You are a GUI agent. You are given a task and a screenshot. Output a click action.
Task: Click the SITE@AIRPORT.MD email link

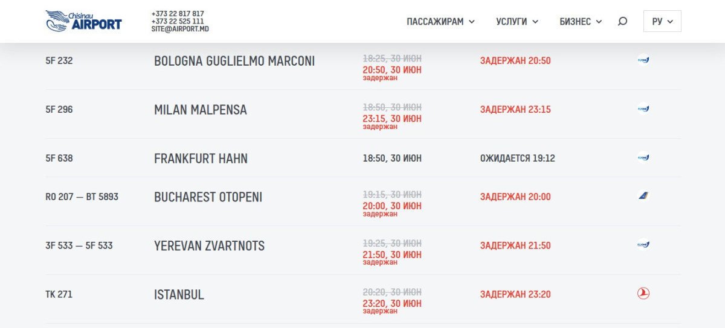click(180, 28)
